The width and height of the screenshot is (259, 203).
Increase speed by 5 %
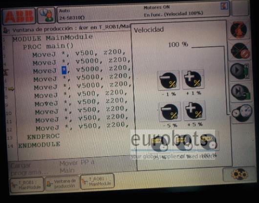click(x=194, y=111)
